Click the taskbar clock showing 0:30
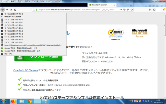This screenshot has width=166, height=104. click(x=158, y=101)
